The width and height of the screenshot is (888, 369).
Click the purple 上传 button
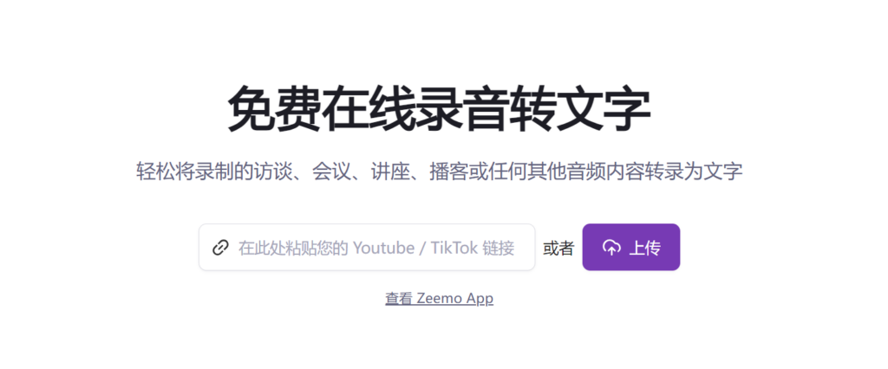631,248
